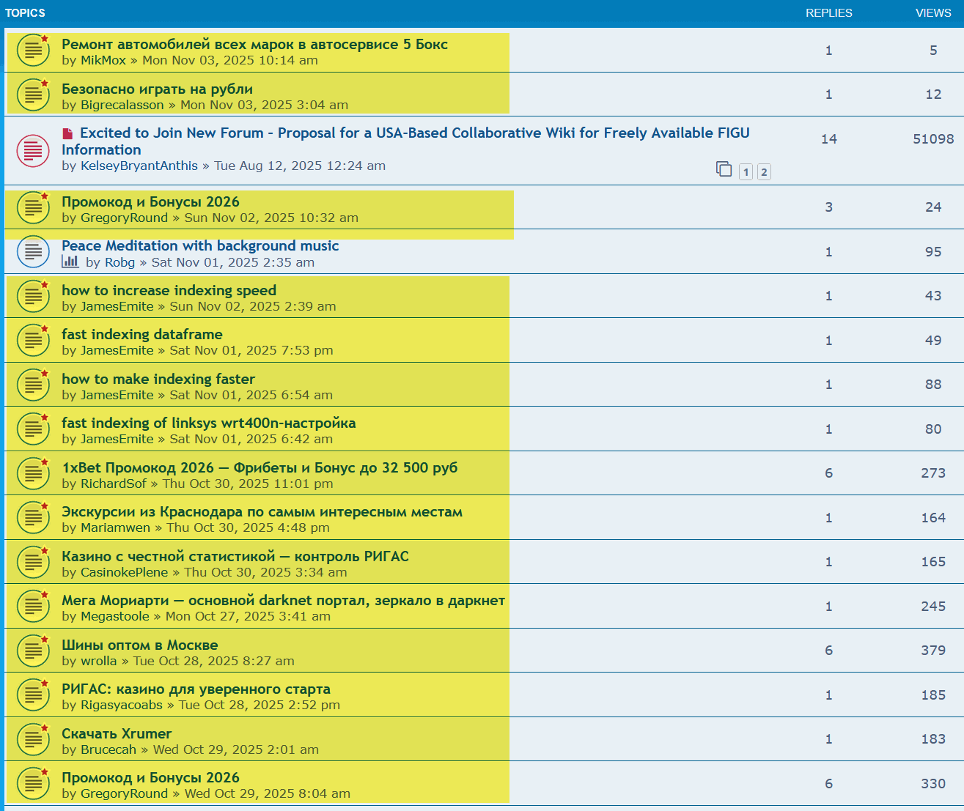Open Robg's profile link
This screenshot has height=811, width=964.
click(x=119, y=262)
